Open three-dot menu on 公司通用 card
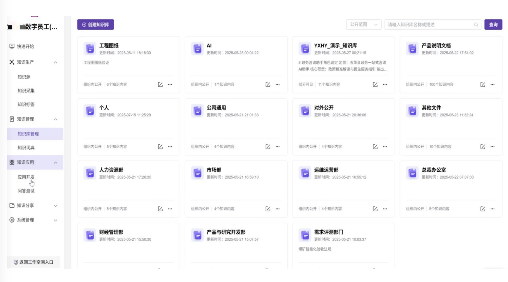508x282 pixels. (278, 147)
